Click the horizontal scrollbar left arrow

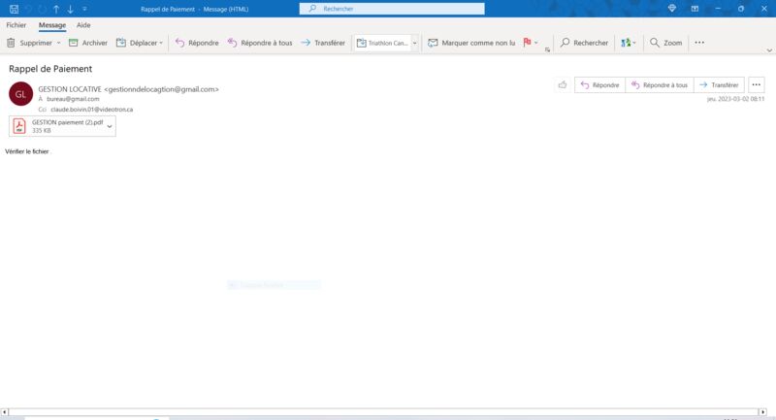5,411
